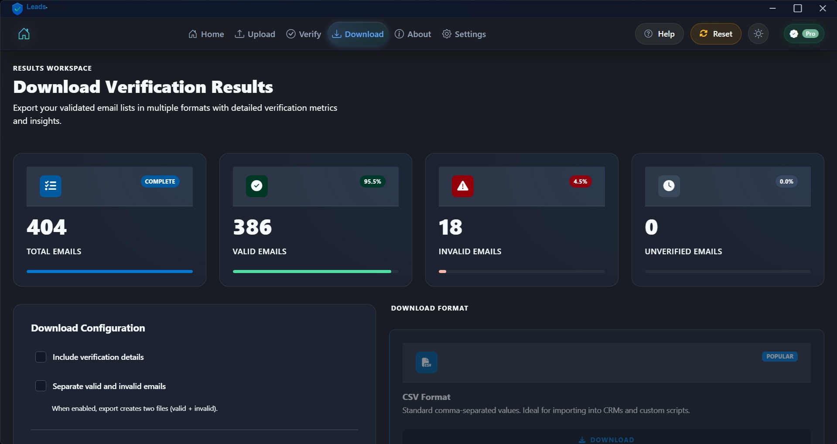
Task: Click the 95.5% badge
Action: coord(372,181)
